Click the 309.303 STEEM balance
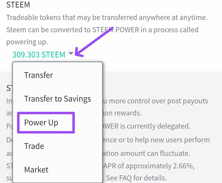 pos(39,55)
